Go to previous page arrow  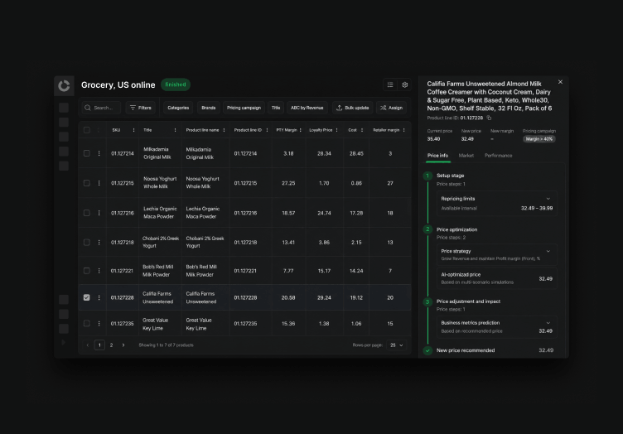click(x=88, y=345)
